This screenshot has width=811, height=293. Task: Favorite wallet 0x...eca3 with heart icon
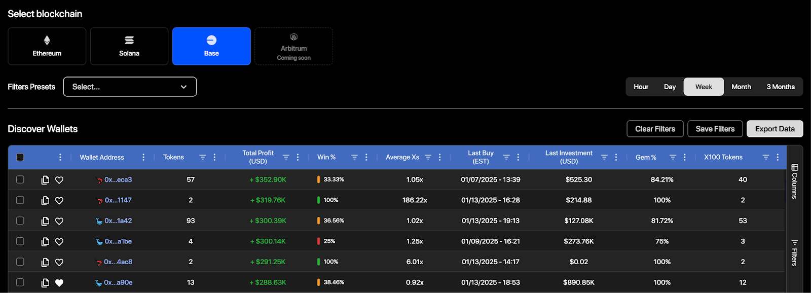click(59, 180)
